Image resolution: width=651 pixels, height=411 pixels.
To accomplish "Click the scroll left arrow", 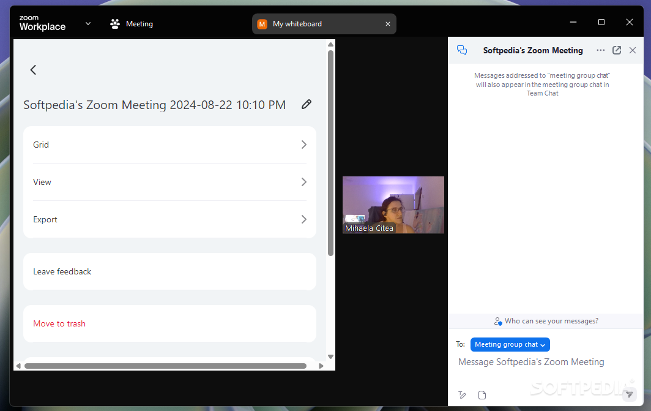I will coord(18,366).
